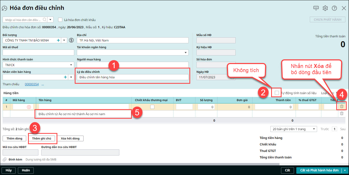
Task: Open the settings gear icon
Action: tap(325, 8)
